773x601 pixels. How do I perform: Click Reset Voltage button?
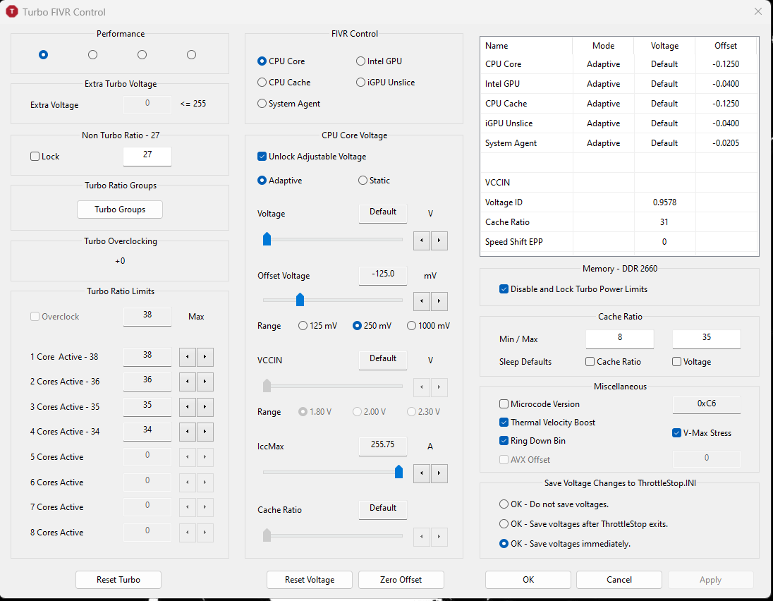(310, 580)
